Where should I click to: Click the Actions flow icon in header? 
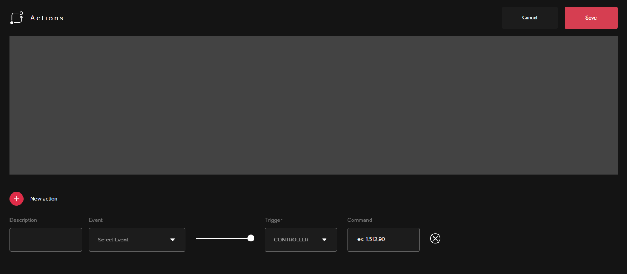point(16,18)
